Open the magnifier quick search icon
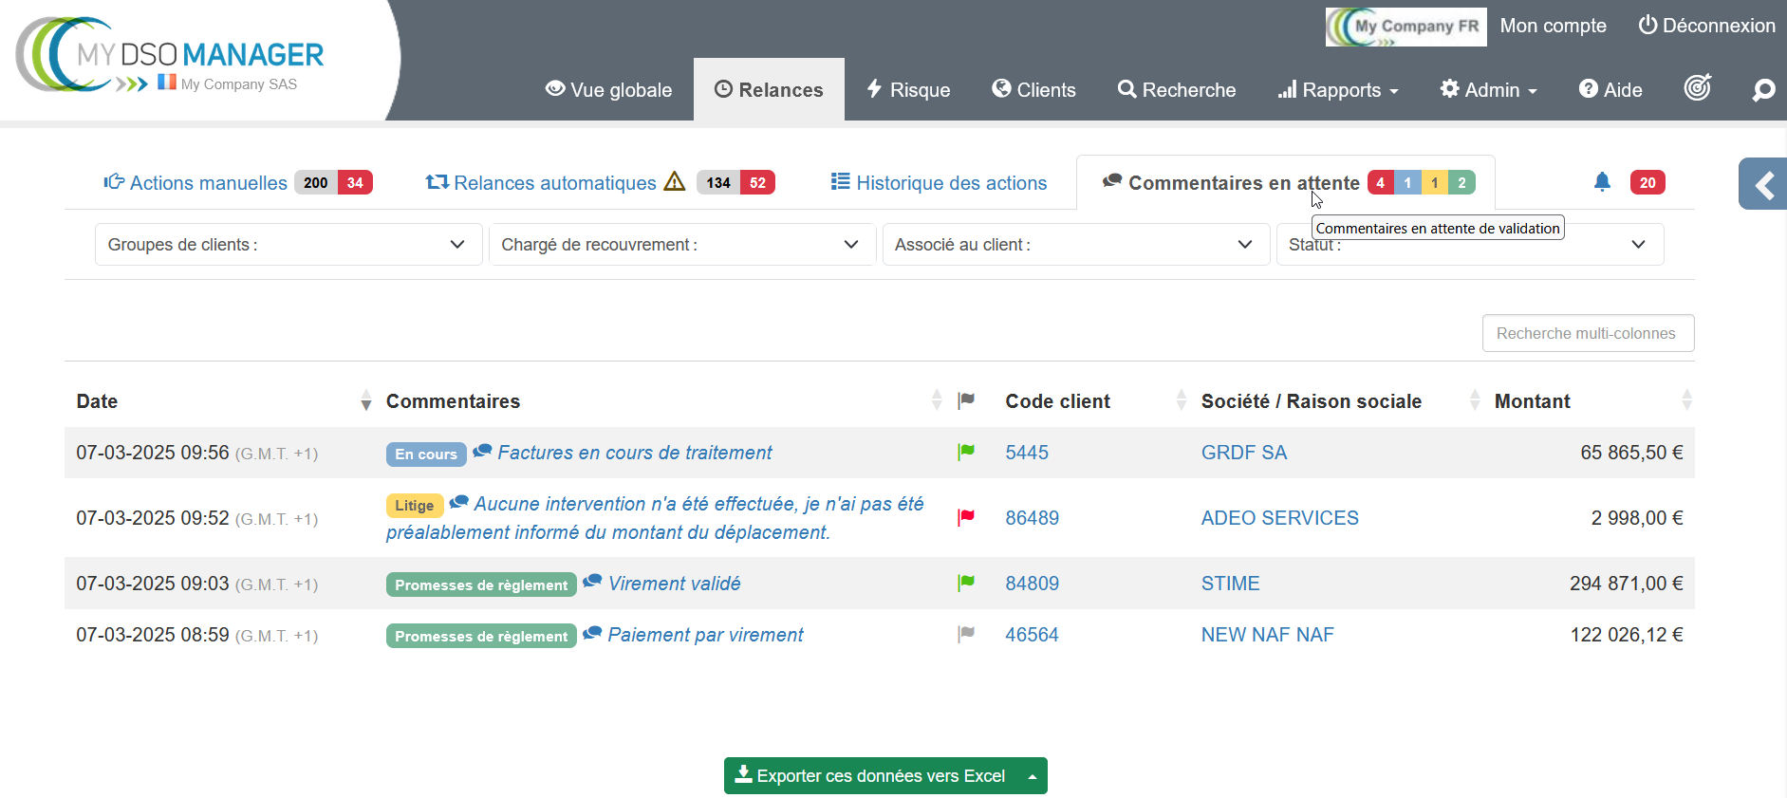The width and height of the screenshot is (1787, 798). [1763, 90]
